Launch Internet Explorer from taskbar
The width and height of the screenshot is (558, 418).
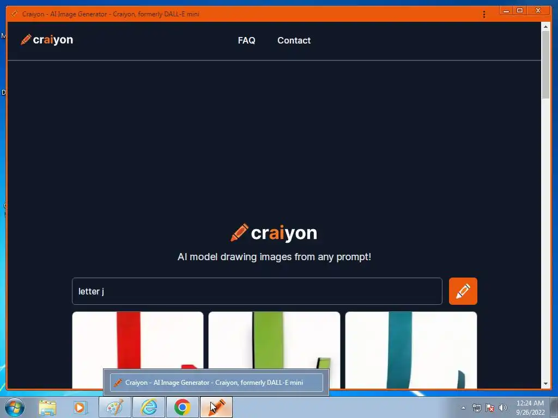point(148,407)
